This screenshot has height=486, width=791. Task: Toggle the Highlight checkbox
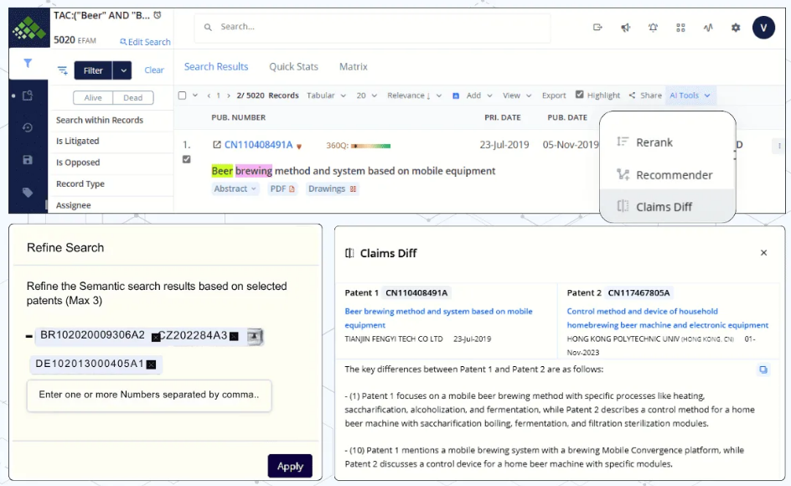pyautogui.click(x=580, y=95)
